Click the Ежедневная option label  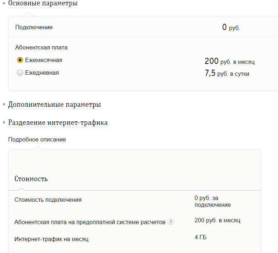(x=42, y=73)
